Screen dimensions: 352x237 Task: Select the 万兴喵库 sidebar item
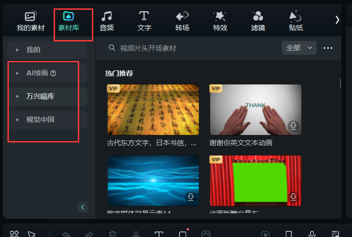tap(48, 96)
